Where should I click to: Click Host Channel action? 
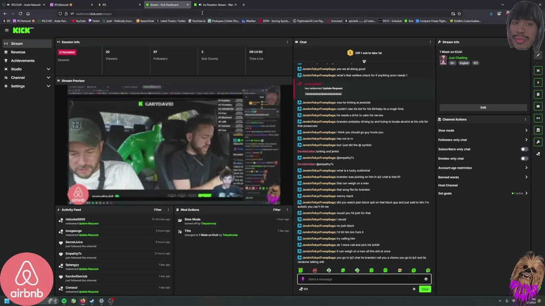pos(448,185)
